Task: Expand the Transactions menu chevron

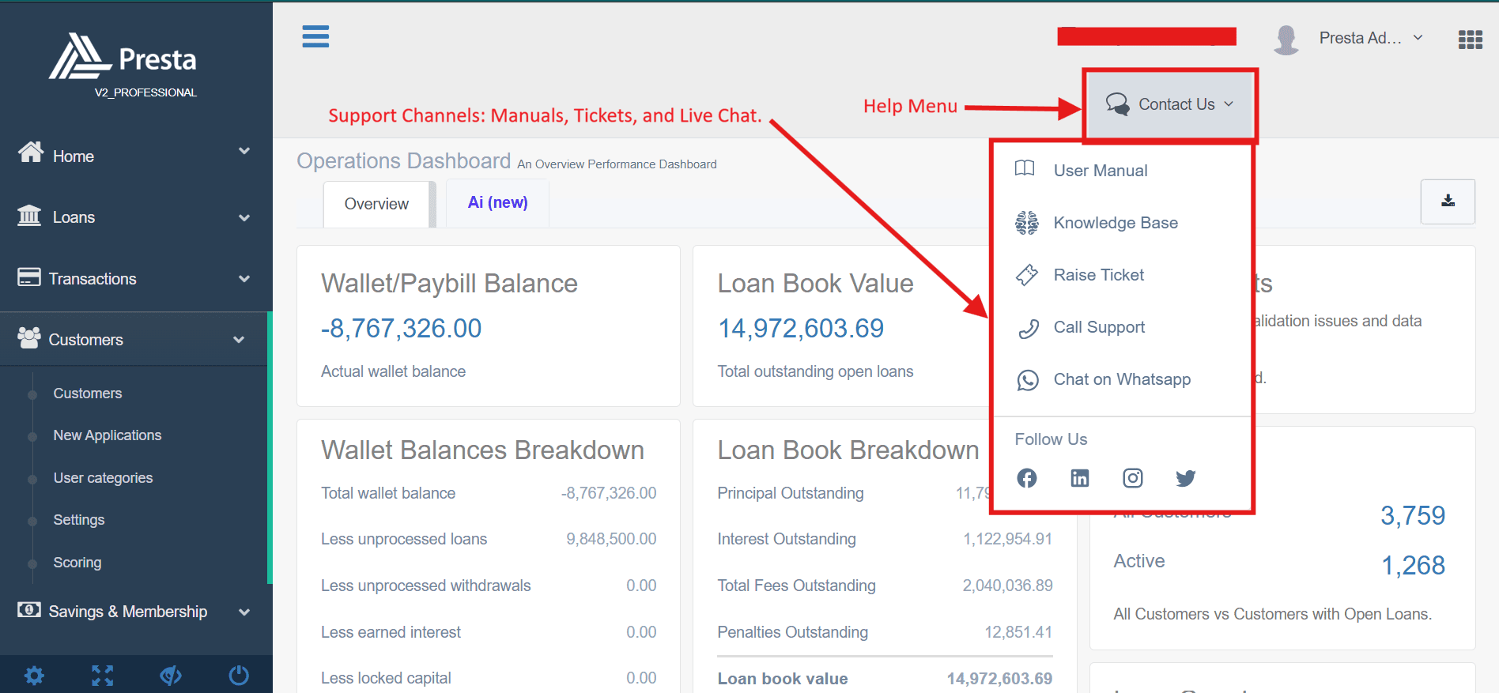Action: click(x=244, y=279)
